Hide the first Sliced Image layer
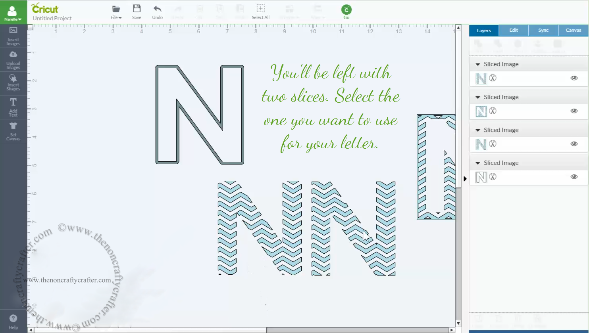This screenshot has height=333, width=589. 574,78
